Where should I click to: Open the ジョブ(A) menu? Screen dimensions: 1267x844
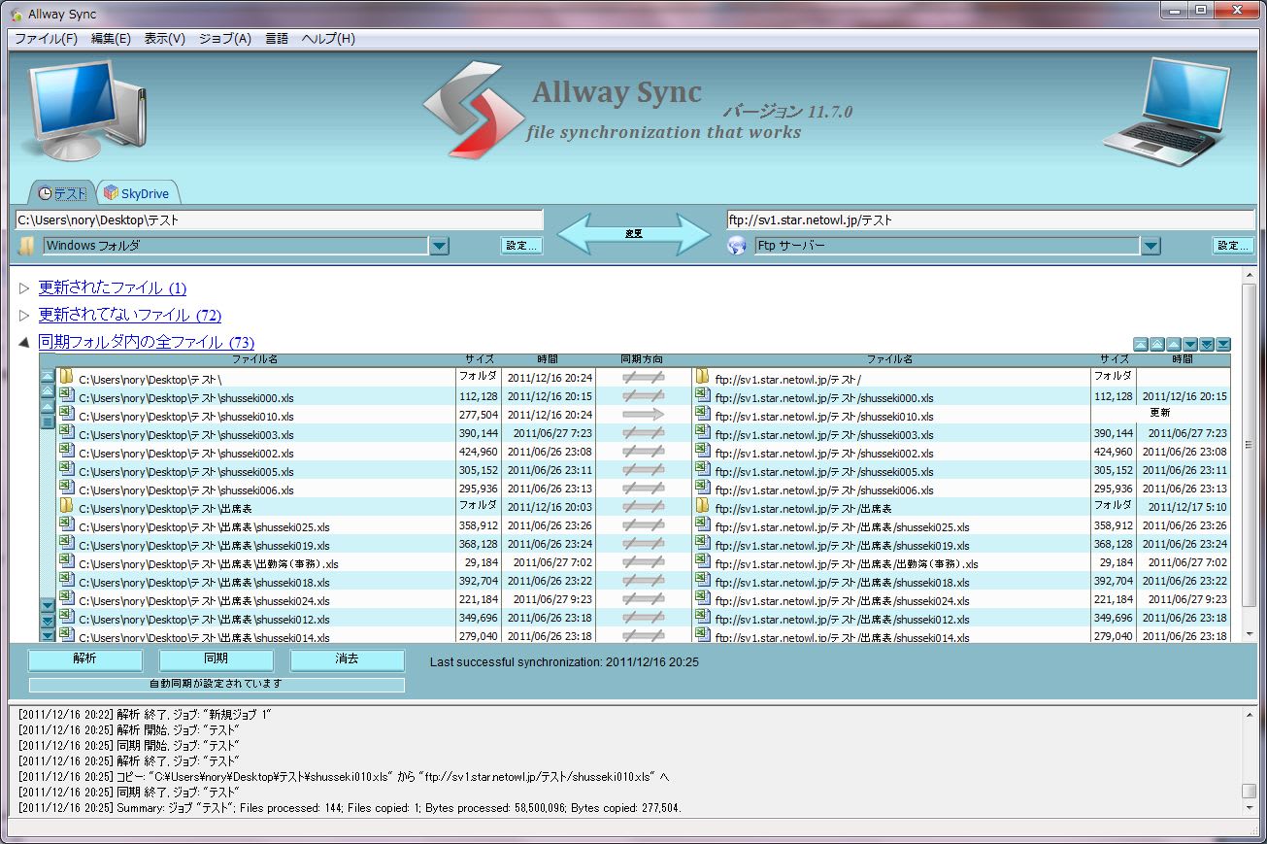pos(224,39)
